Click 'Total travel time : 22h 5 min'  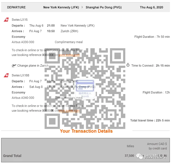tap(150, 120)
